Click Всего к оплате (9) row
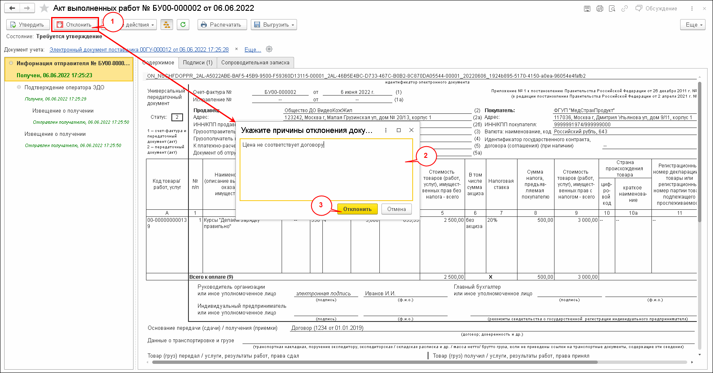 click(211, 277)
